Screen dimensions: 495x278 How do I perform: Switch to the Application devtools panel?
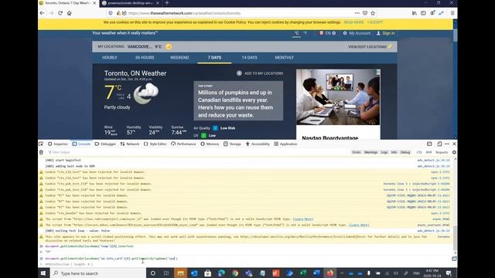[x=285, y=144]
